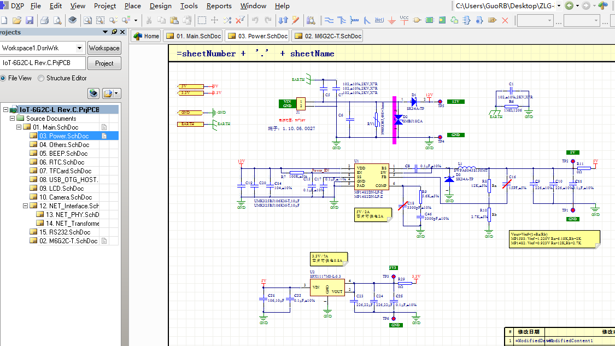Select the Place Net Label tool
The width and height of the screenshot is (615, 346).
379,20
